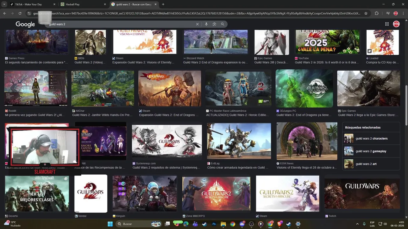The image size is (408, 229).
Task: Open the AltChar Janthir Wilds thumbnail
Action: pyautogui.click(x=103, y=88)
